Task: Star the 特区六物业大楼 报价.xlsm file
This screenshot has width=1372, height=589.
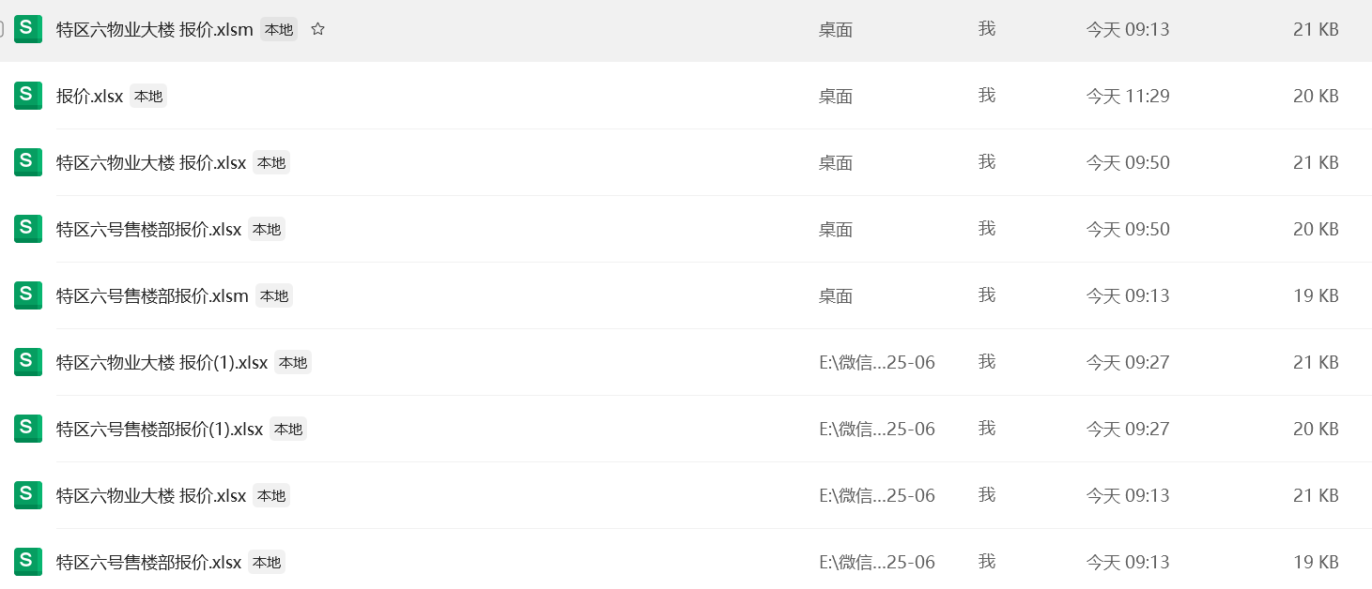Action: 317,29
